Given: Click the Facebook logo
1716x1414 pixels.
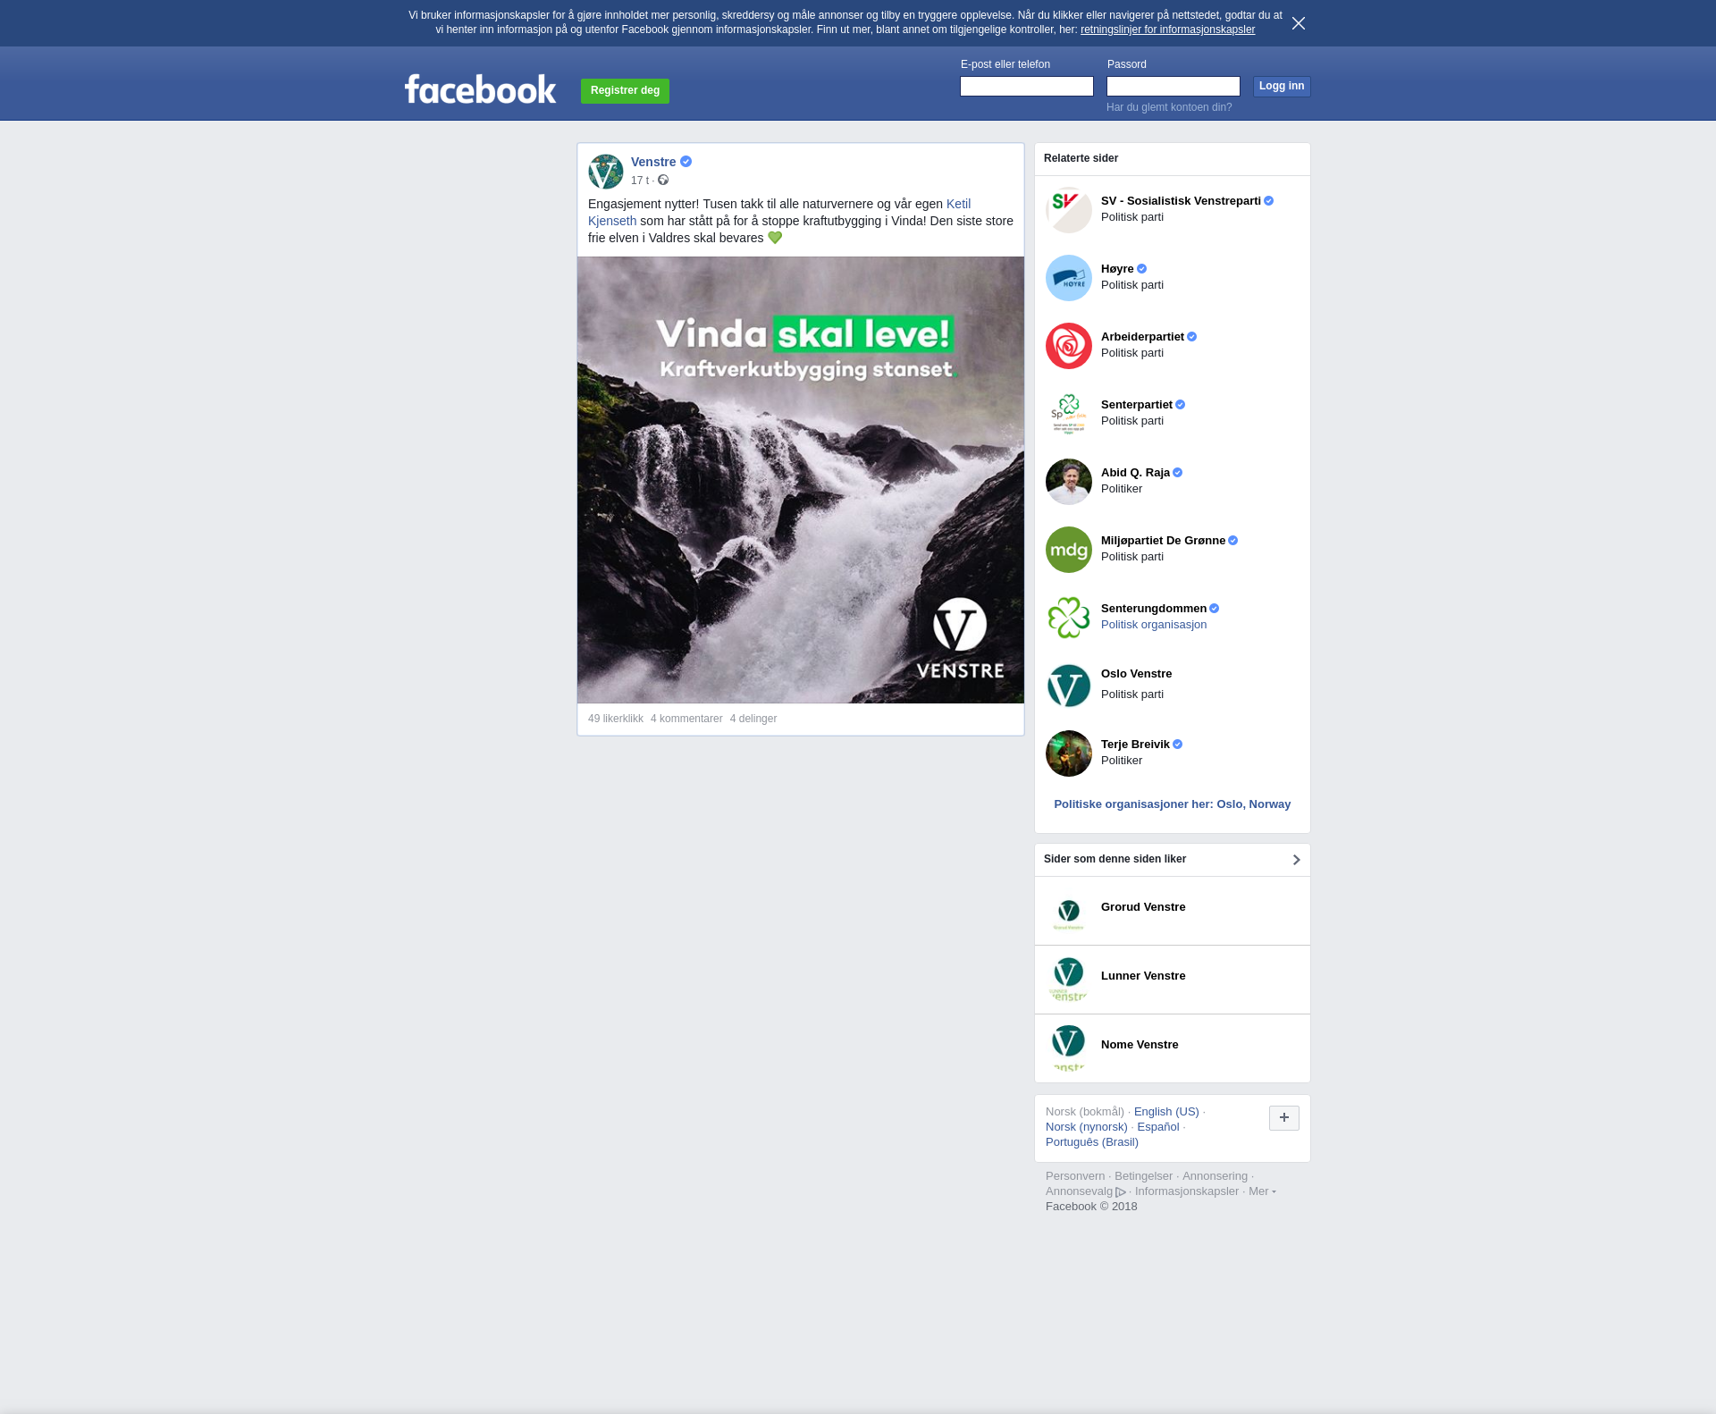Looking at the screenshot, I should (480, 89).
